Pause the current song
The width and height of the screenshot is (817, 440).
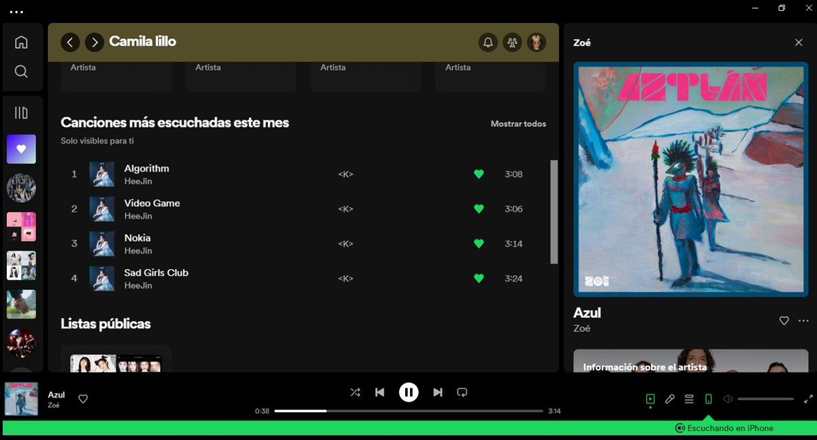[408, 392]
